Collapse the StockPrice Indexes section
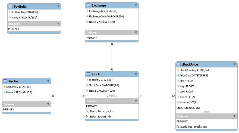The image size is (239, 133). pos(234,116)
